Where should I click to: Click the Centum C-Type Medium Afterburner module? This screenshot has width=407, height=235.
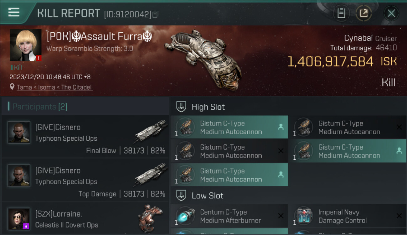pos(229,216)
